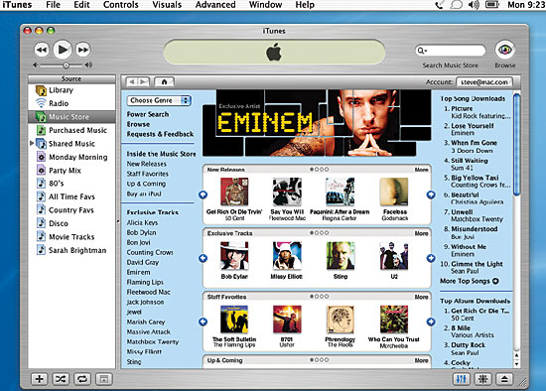
Task: Open the Controls menu
Action: pos(121,5)
